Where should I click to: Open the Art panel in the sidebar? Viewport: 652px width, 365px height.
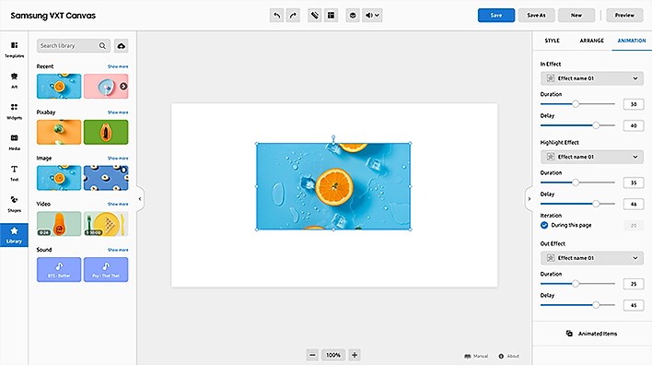coord(14,80)
